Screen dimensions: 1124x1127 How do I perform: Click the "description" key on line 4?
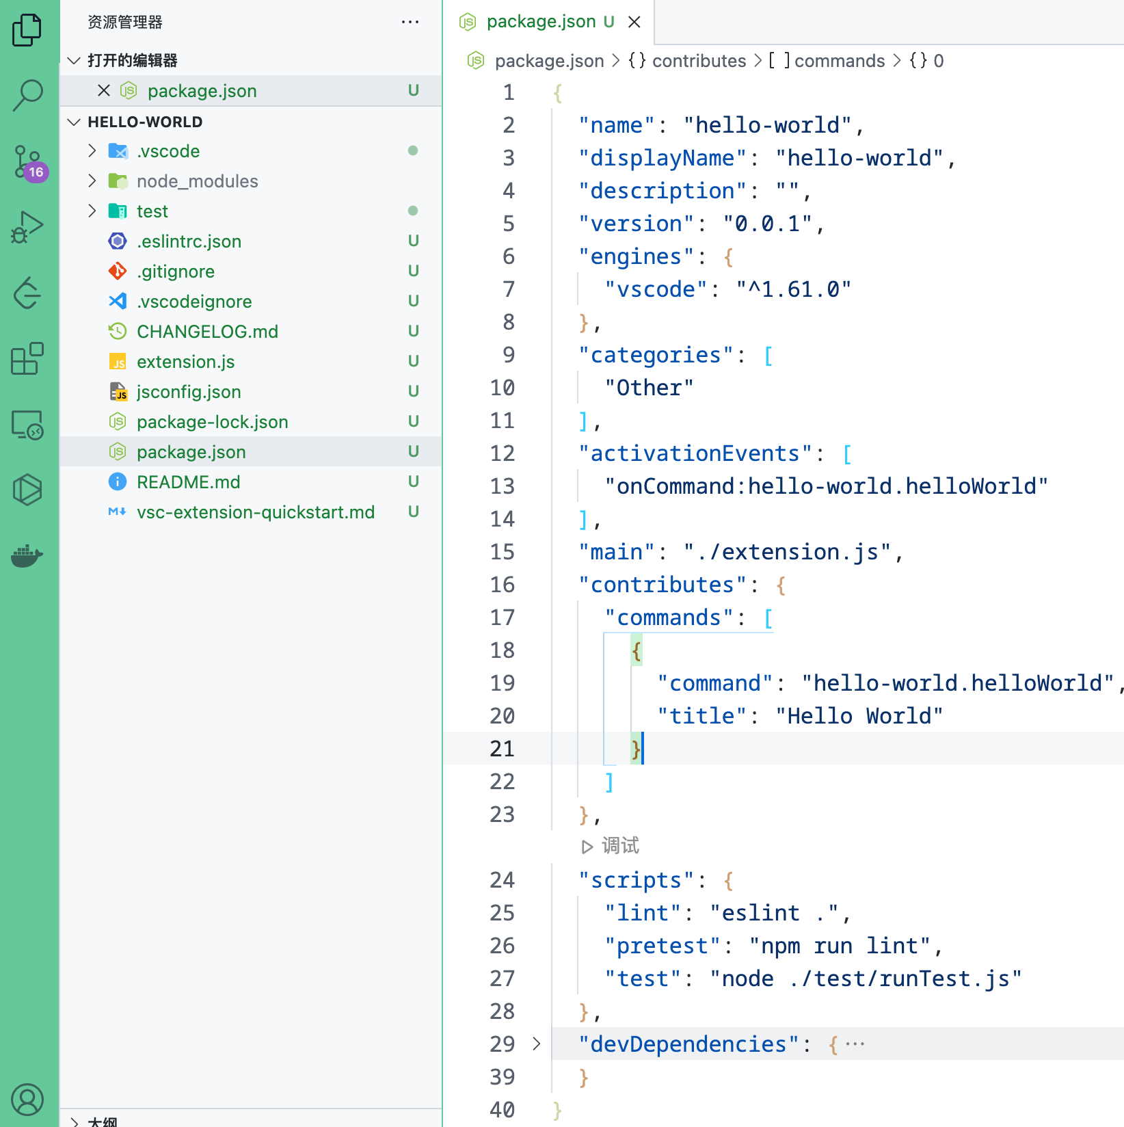pos(663,191)
